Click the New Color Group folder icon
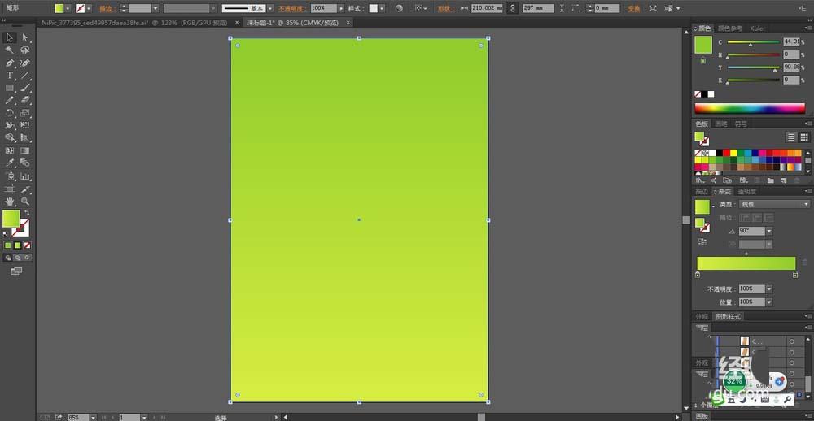Viewport: 814px width, 421px height. (770, 180)
